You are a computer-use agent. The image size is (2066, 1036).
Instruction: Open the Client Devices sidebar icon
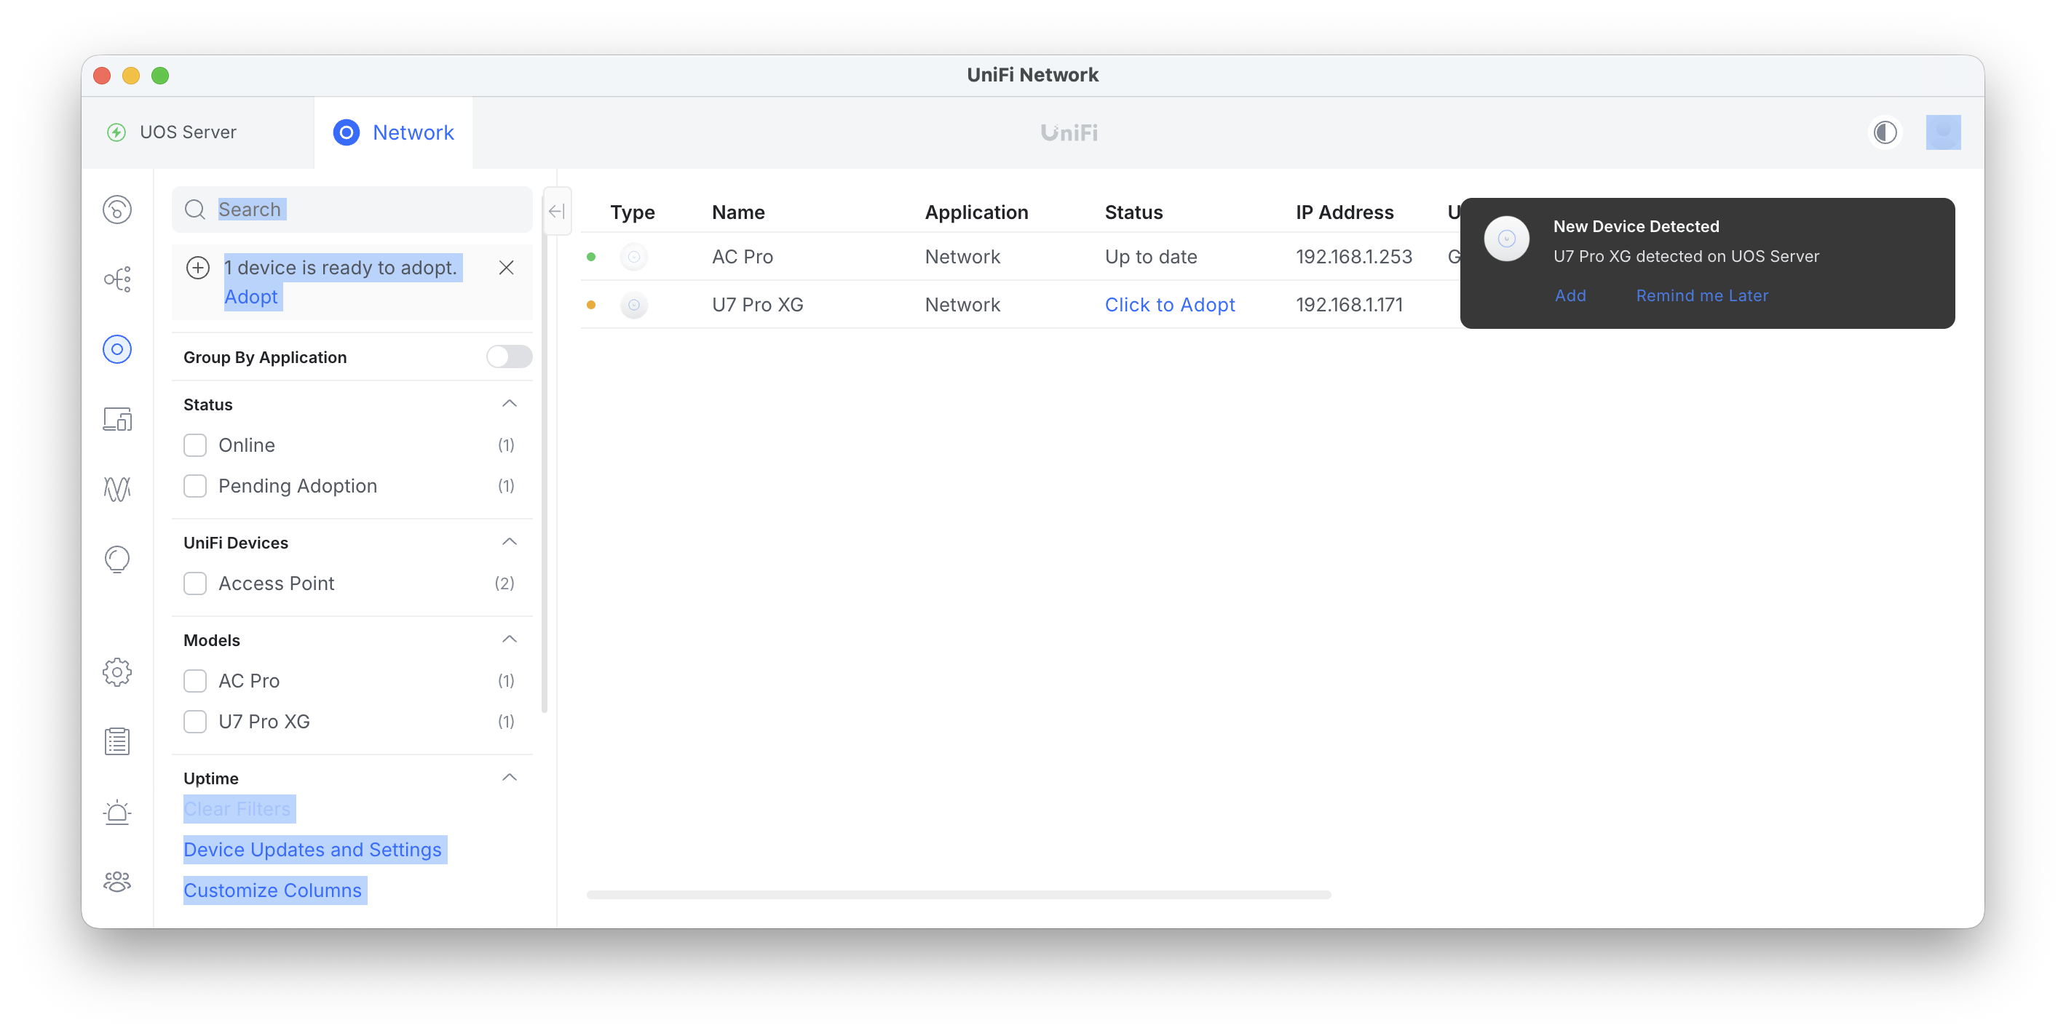click(117, 419)
